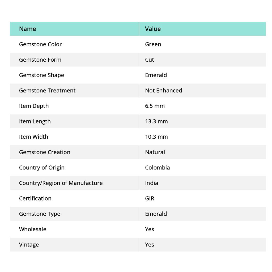Click the Value column header

tap(153, 29)
